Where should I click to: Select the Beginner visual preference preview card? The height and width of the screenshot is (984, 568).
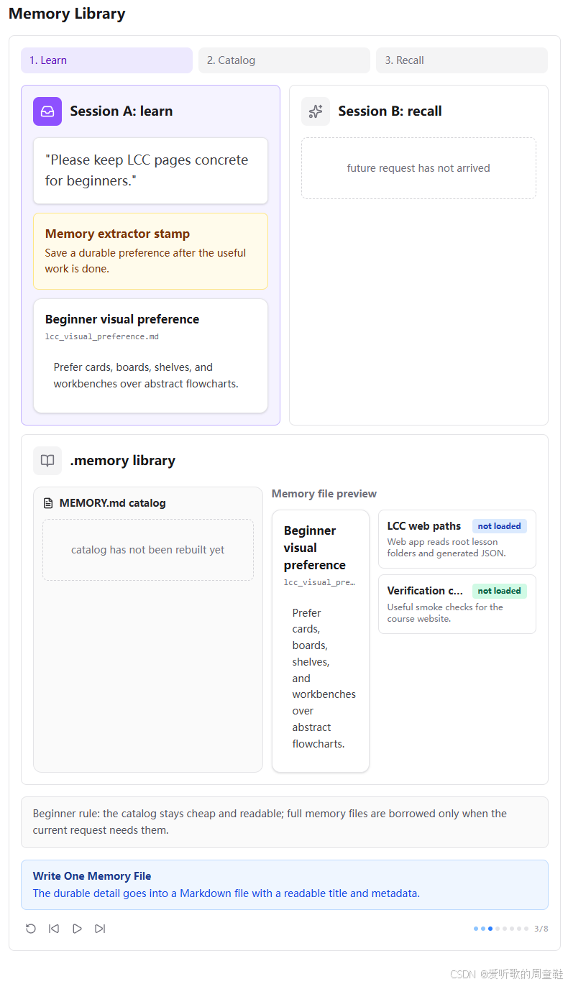coord(321,641)
